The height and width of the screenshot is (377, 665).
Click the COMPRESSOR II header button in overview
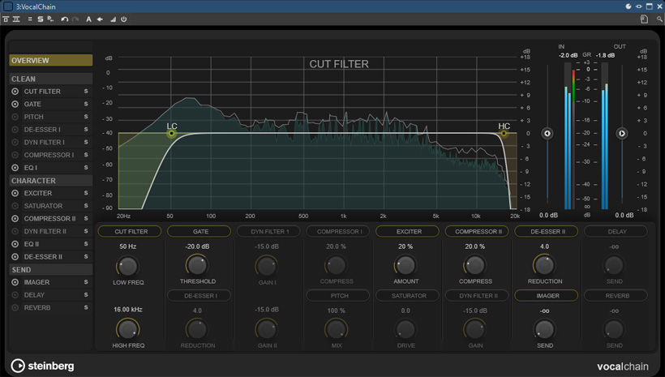(x=477, y=232)
